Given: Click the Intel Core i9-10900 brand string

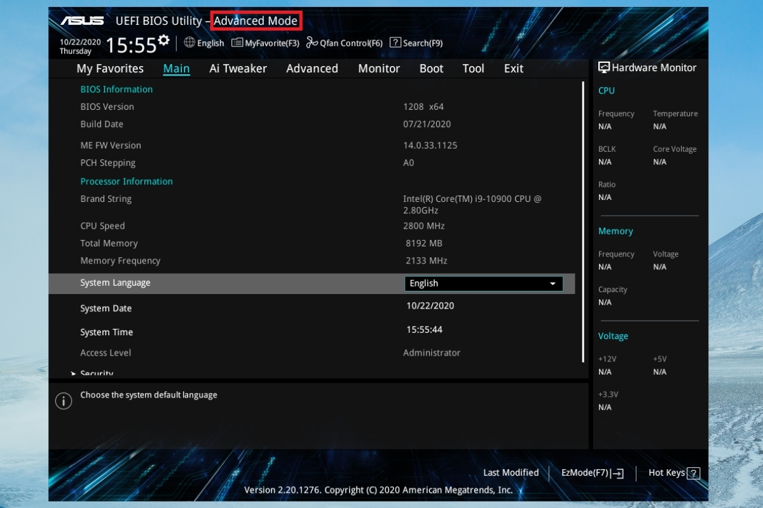Looking at the screenshot, I should point(472,204).
